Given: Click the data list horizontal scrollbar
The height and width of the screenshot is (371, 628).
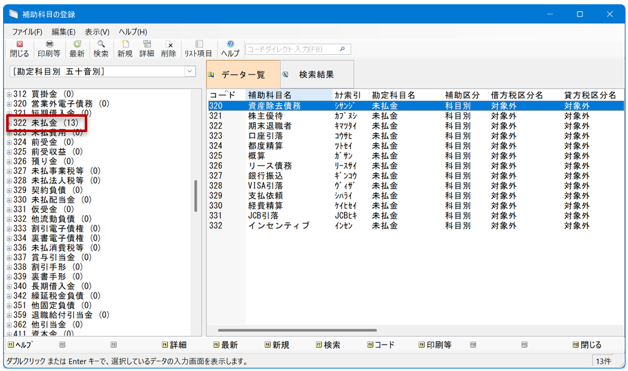Looking at the screenshot, I should (297, 330).
